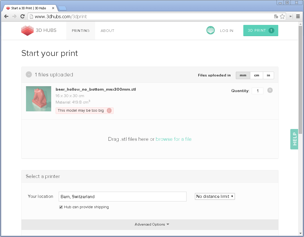This screenshot has width=304, height=237.
Task: Reload the page with refresh icon
Action: click(x=22, y=17)
